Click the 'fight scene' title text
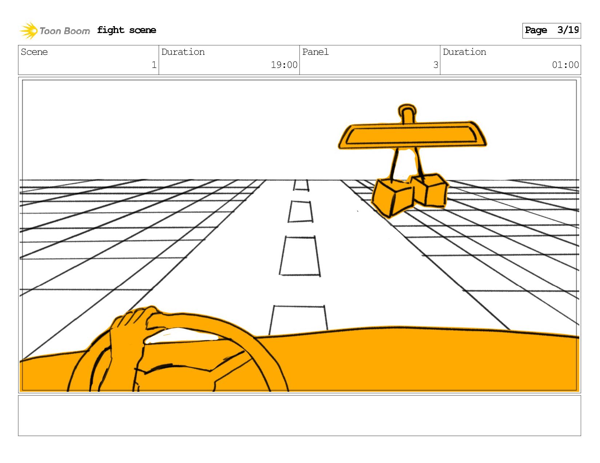This screenshot has height=463, width=600. [127, 30]
